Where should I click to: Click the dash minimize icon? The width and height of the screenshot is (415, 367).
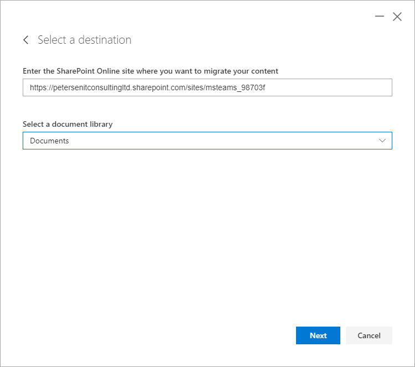[379, 17]
